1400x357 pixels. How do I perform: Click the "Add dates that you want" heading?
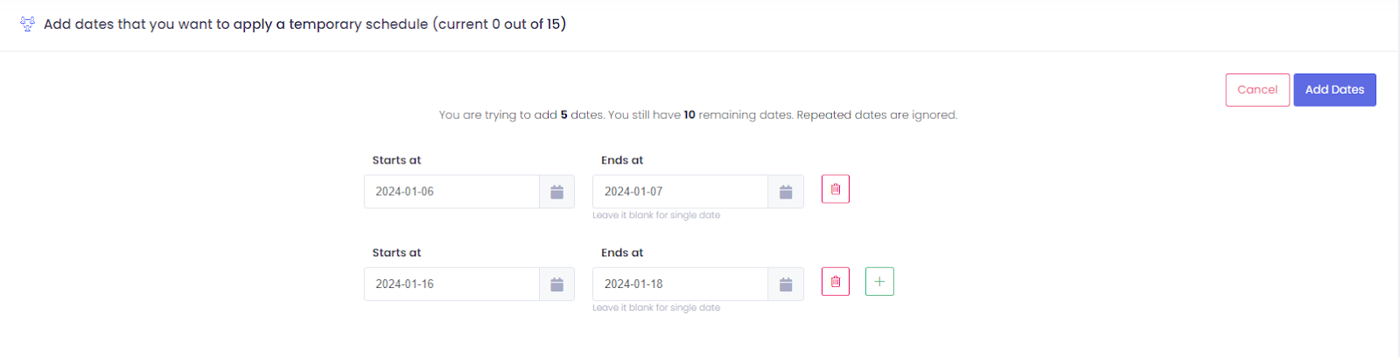click(x=304, y=24)
